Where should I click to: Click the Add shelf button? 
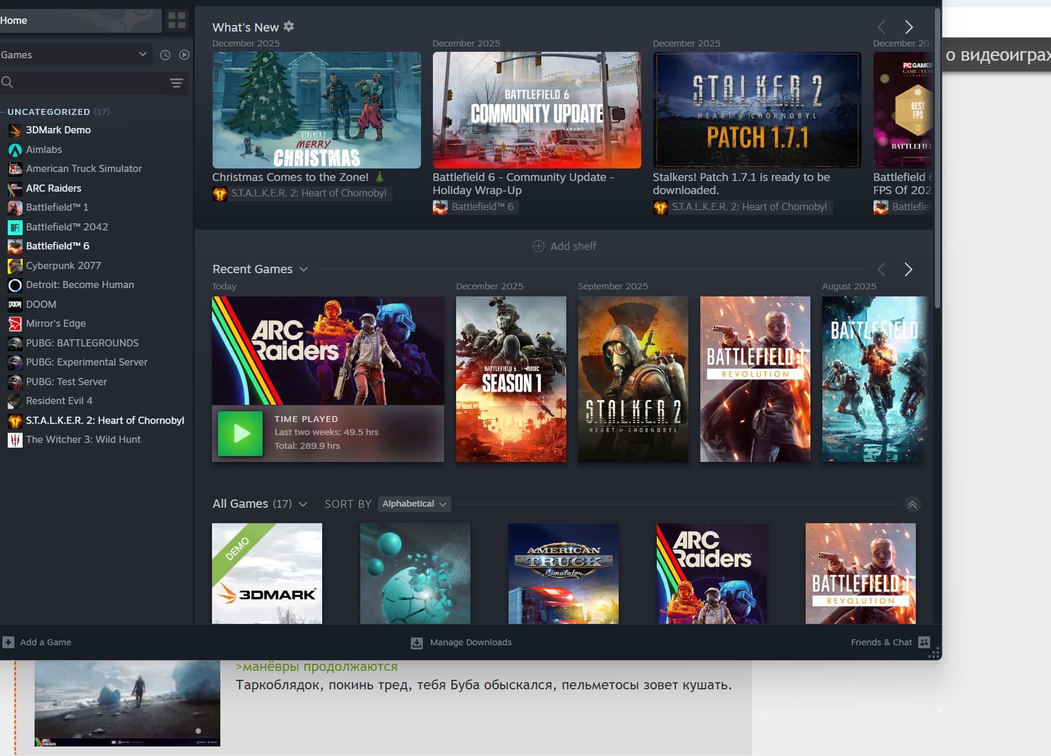tap(565, 246)
